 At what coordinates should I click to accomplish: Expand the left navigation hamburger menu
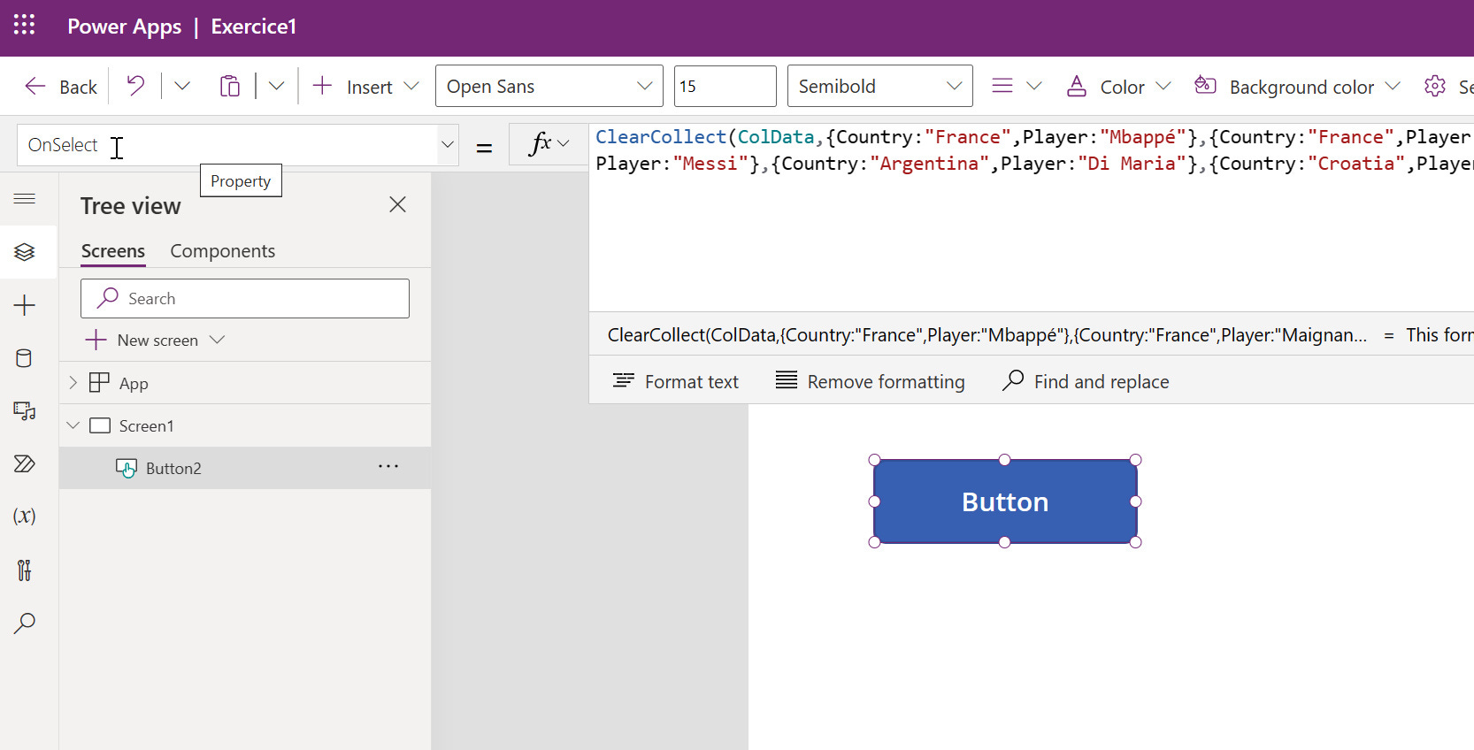click(25, 199)
